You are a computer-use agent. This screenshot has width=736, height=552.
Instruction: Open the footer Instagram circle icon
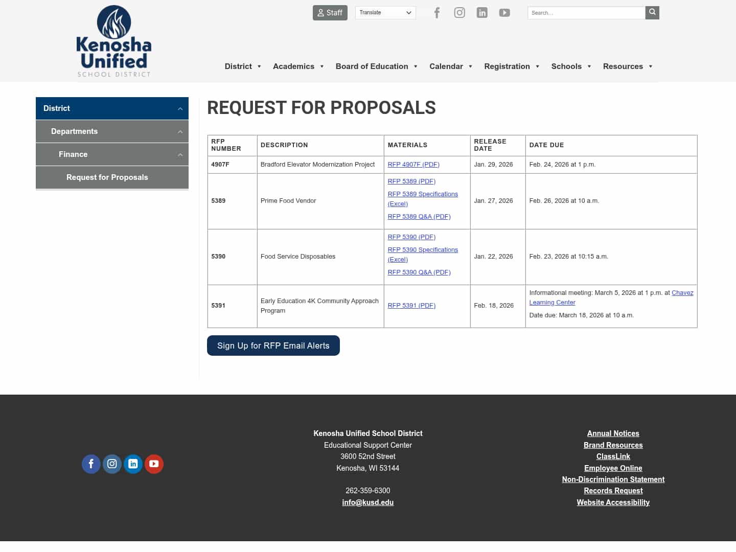112,464
